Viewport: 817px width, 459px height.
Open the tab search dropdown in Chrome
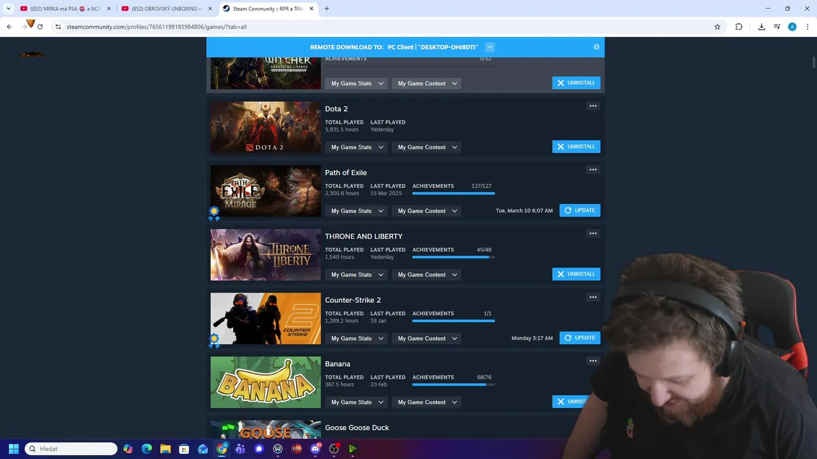click(8, 9)
